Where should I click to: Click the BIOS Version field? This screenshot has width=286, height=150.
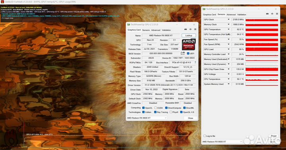161,54
